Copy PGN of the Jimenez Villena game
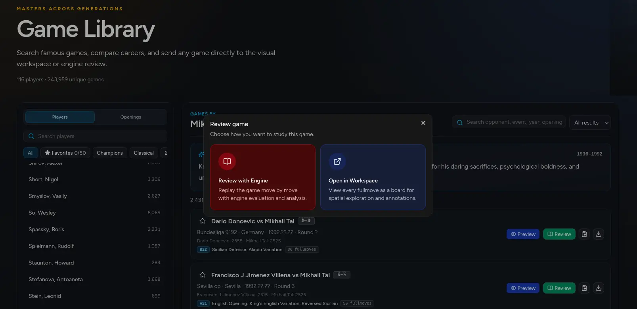637x309 pixels. click(584, 288)
